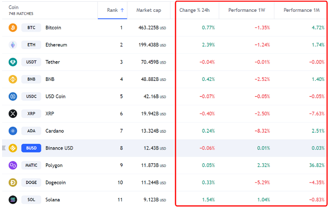
Task: Click the Tether coin logo icon
Action: coord(13,62)
